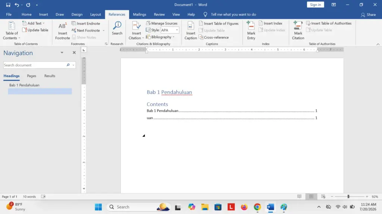This screenshot has width=382, height=214.
Task: Insert Endnote into the document
Action: point(86,23)
